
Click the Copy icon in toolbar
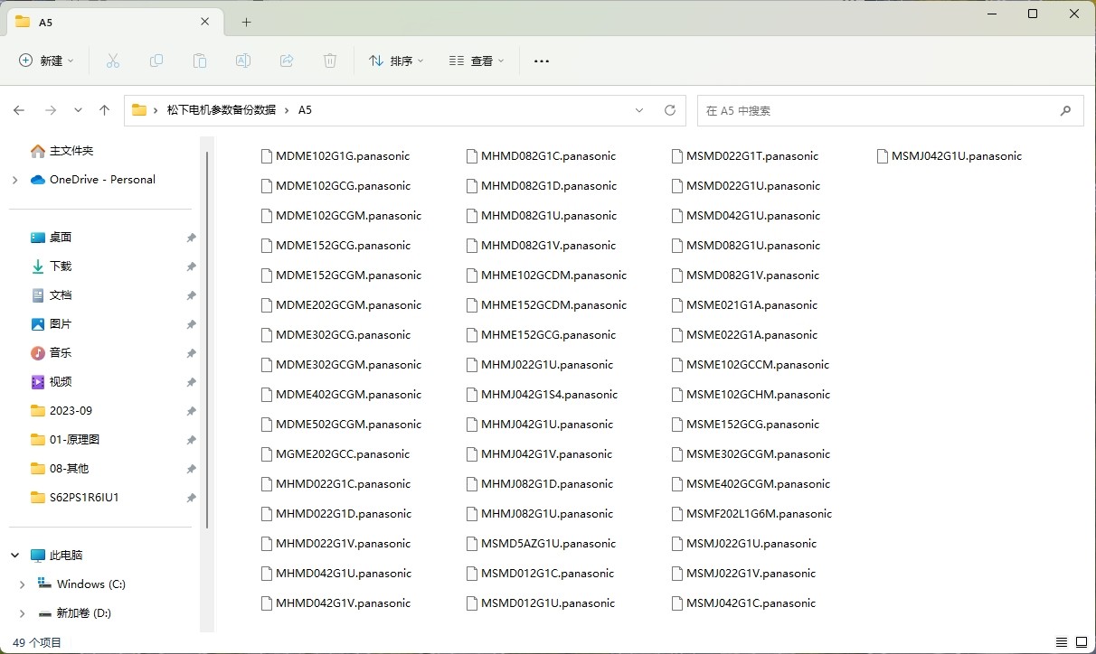(156, 61)
